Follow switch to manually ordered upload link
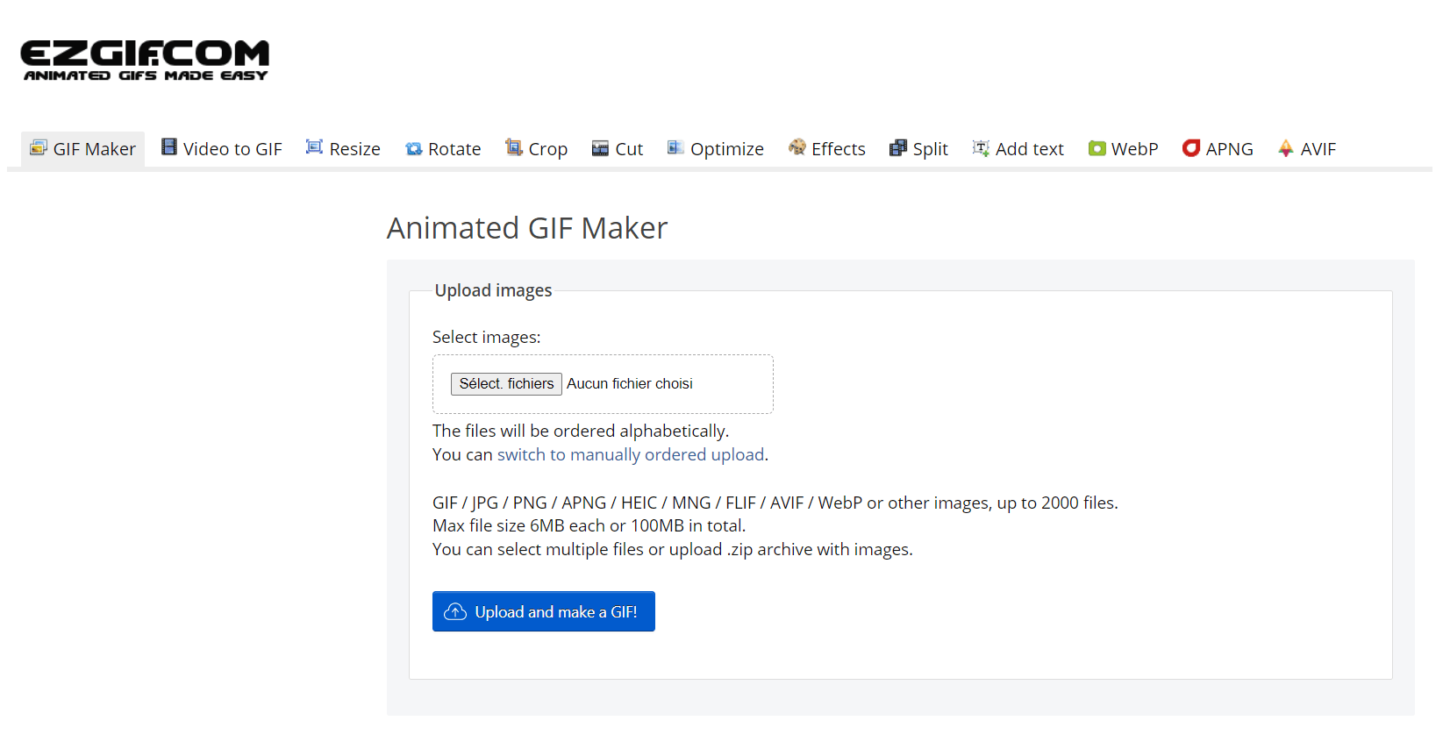Viewport: 1443px width, 742px height. [631, 454]
